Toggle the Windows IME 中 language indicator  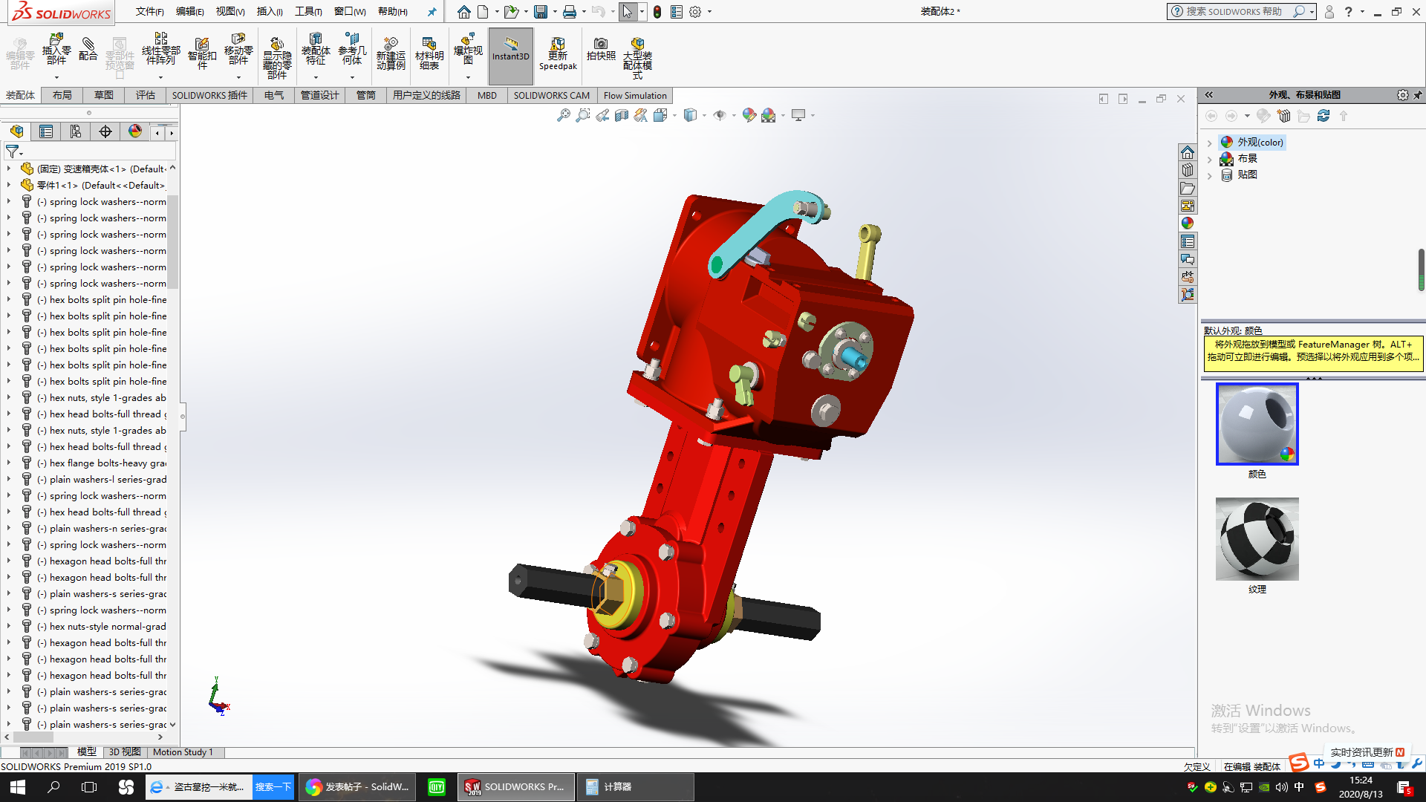tap(1299, 787)
